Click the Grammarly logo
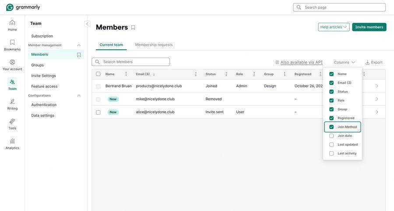Image resolution: width=394 pixels, height=211 pixels. [23, 7]
